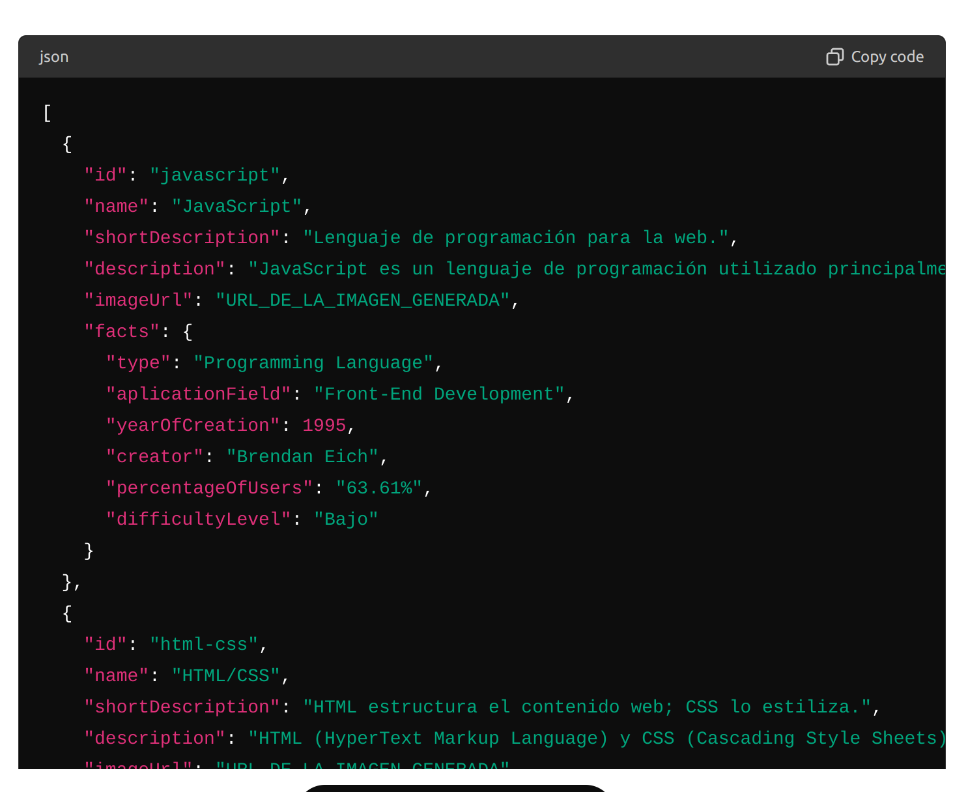Click the "Programming Language" type value

[x=313, y=363]
